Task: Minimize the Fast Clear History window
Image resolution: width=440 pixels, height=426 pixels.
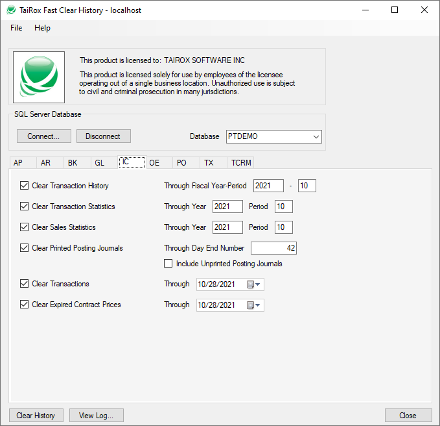Action: tap(365, 10)
